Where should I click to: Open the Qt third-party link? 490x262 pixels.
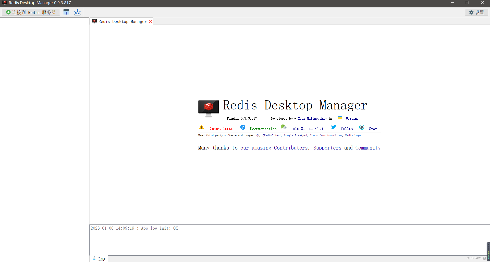pyautogui.click(x=258, y=135)
